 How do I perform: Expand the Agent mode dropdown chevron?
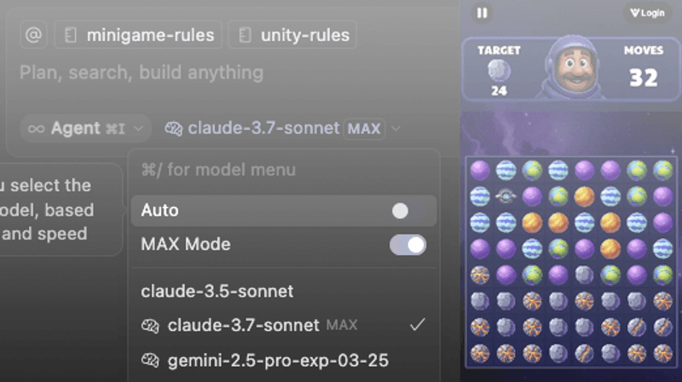[138, 129]
